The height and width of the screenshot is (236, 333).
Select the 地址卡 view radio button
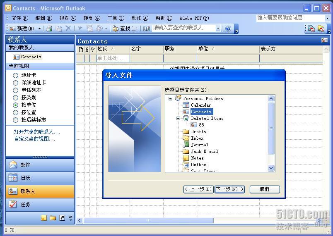tap(15, 75)
